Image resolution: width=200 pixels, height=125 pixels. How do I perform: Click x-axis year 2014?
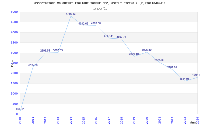[71, 120]
